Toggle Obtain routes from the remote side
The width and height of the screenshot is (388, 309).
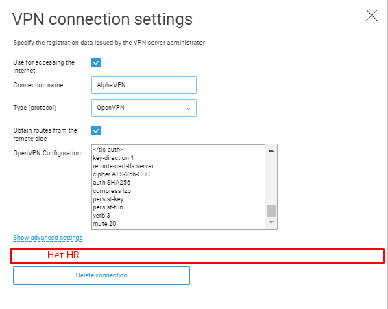click(96, 130)
